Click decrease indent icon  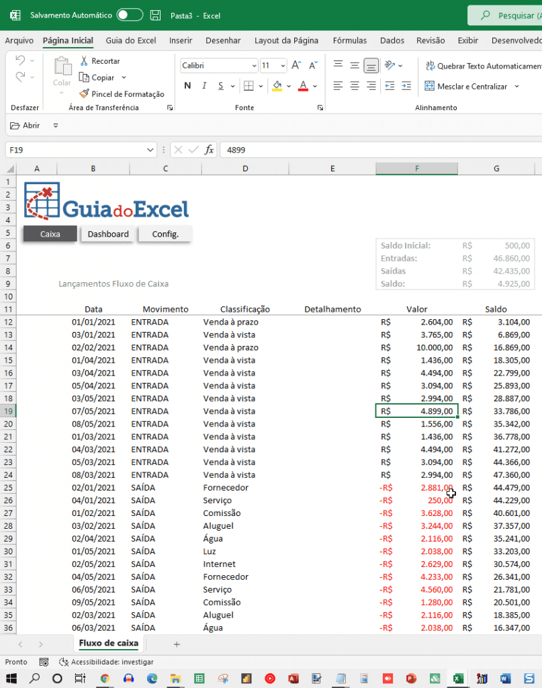tap(390, 85)
